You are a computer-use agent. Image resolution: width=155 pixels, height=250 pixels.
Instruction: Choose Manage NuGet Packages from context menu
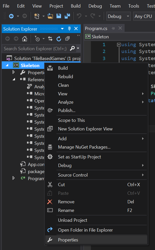84,147
